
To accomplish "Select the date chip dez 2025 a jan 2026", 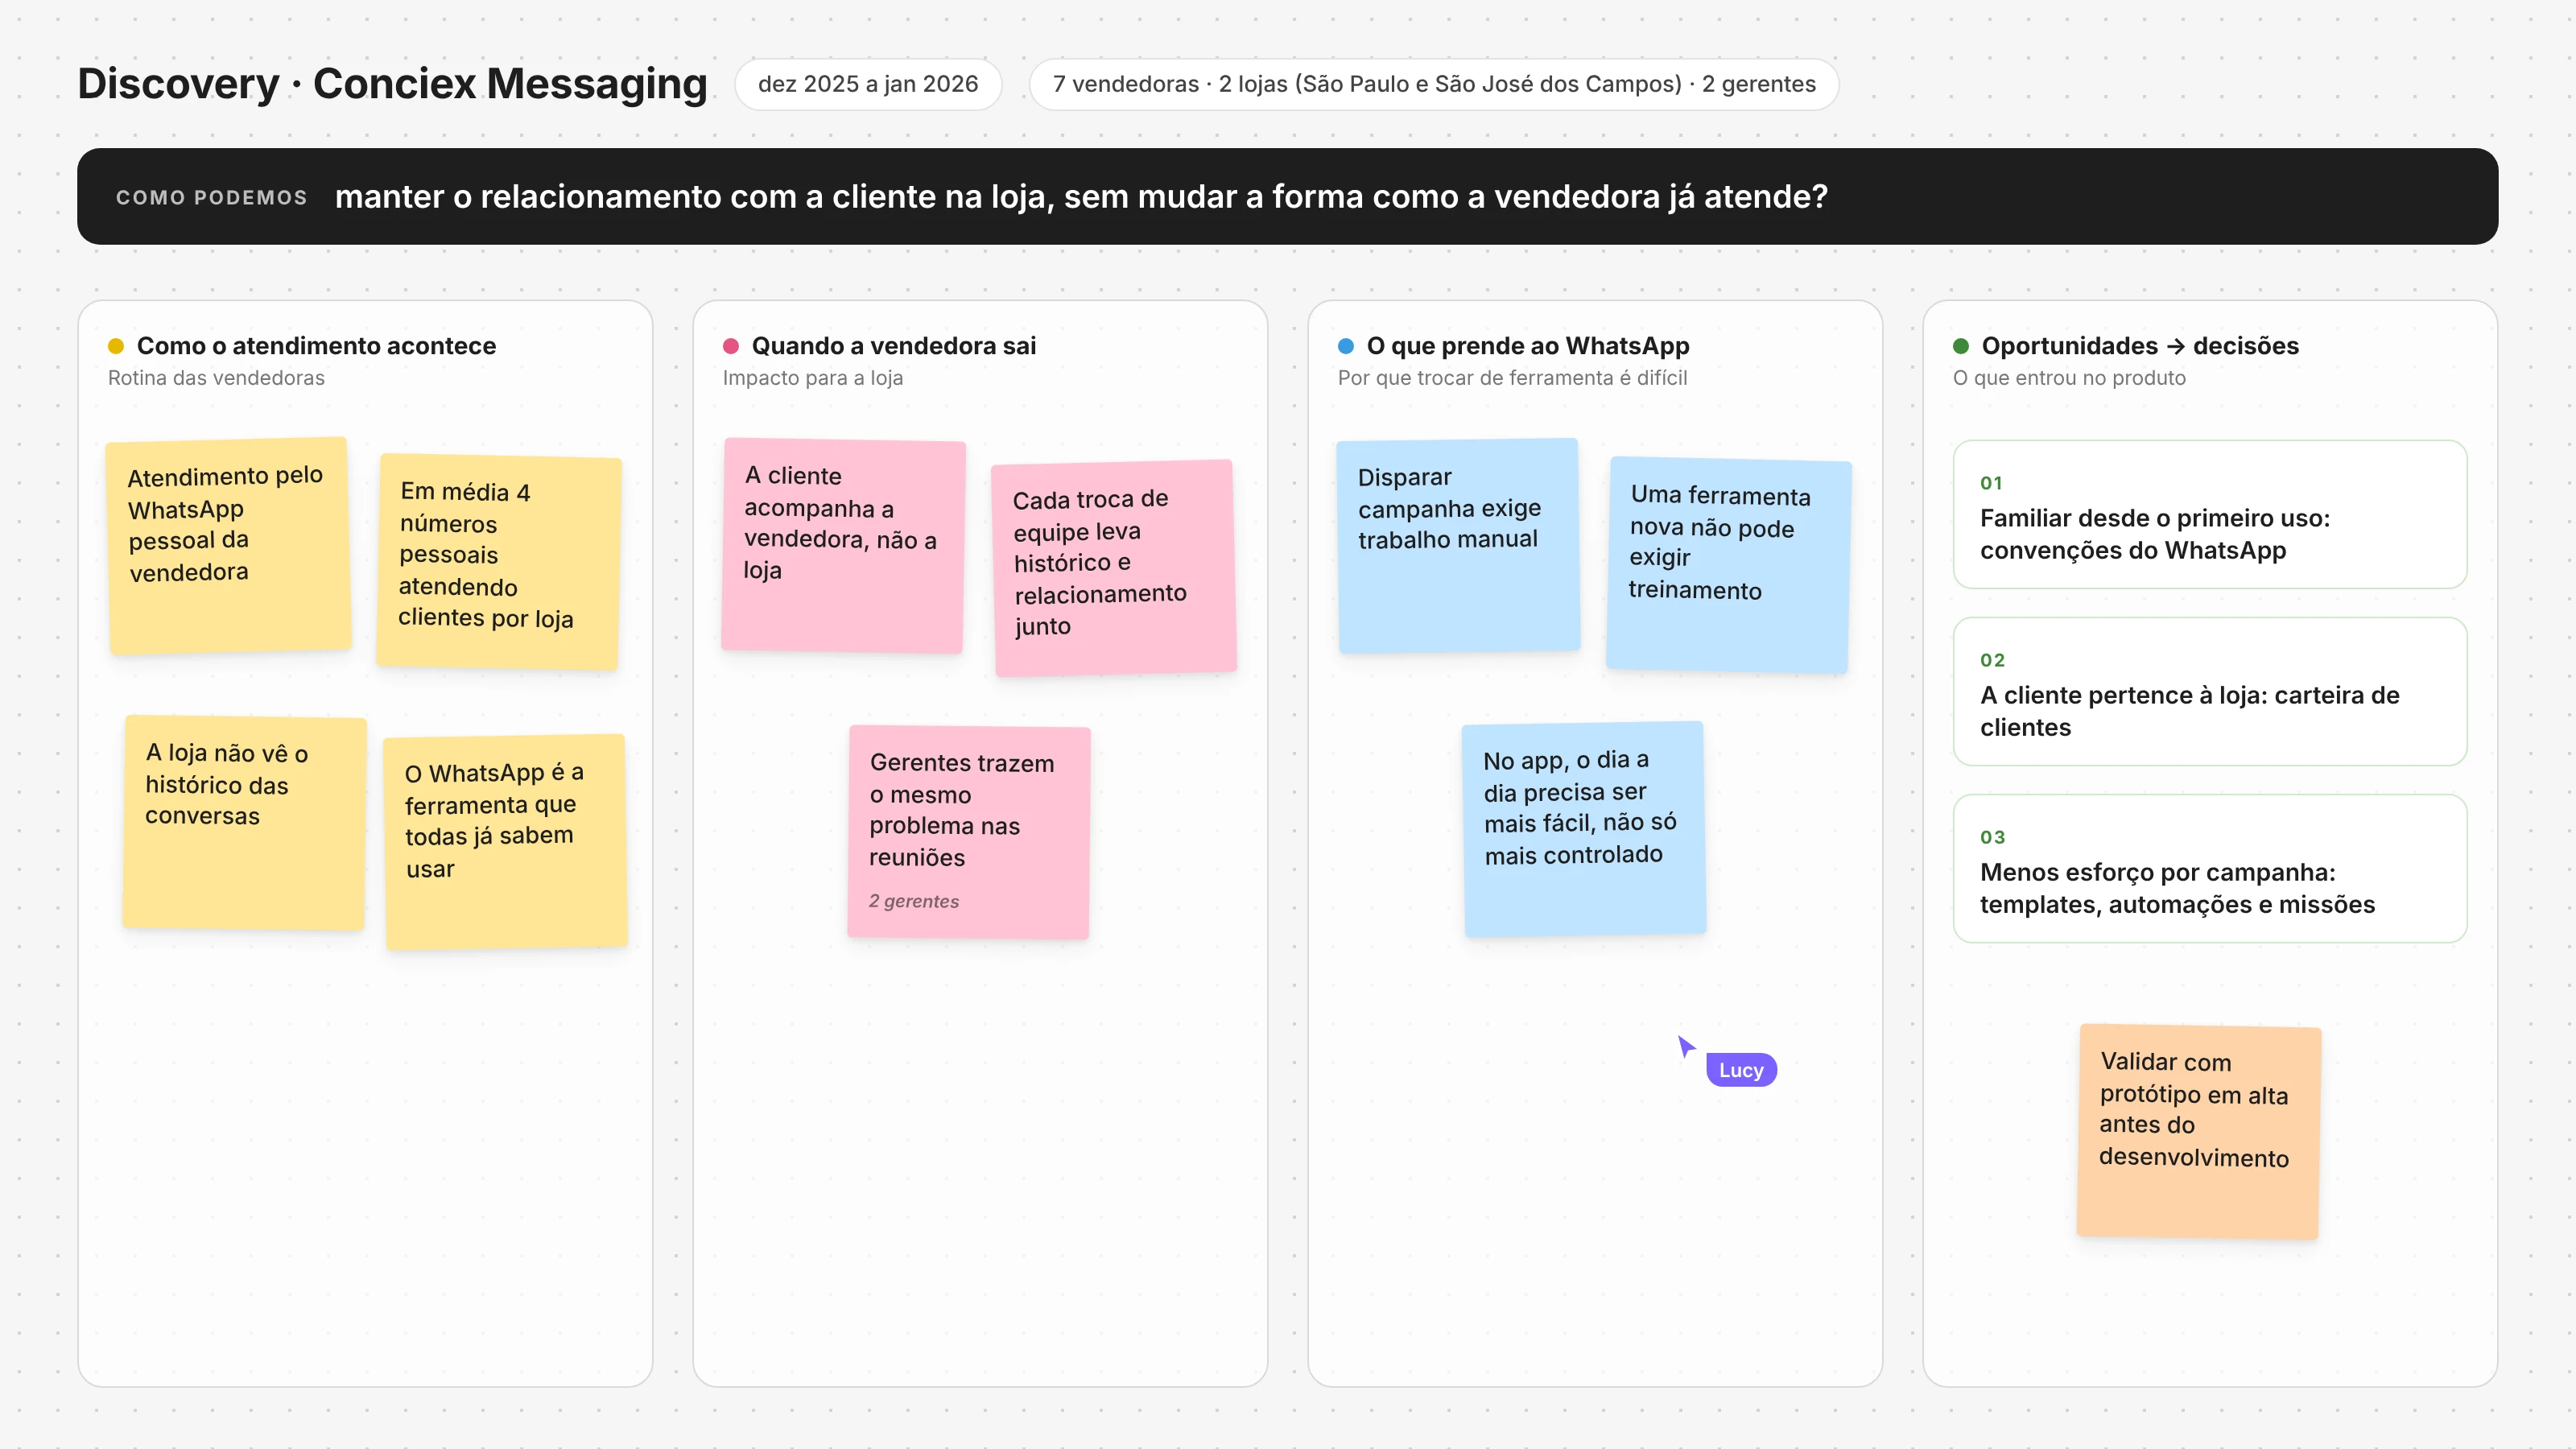I will [868, 84].
